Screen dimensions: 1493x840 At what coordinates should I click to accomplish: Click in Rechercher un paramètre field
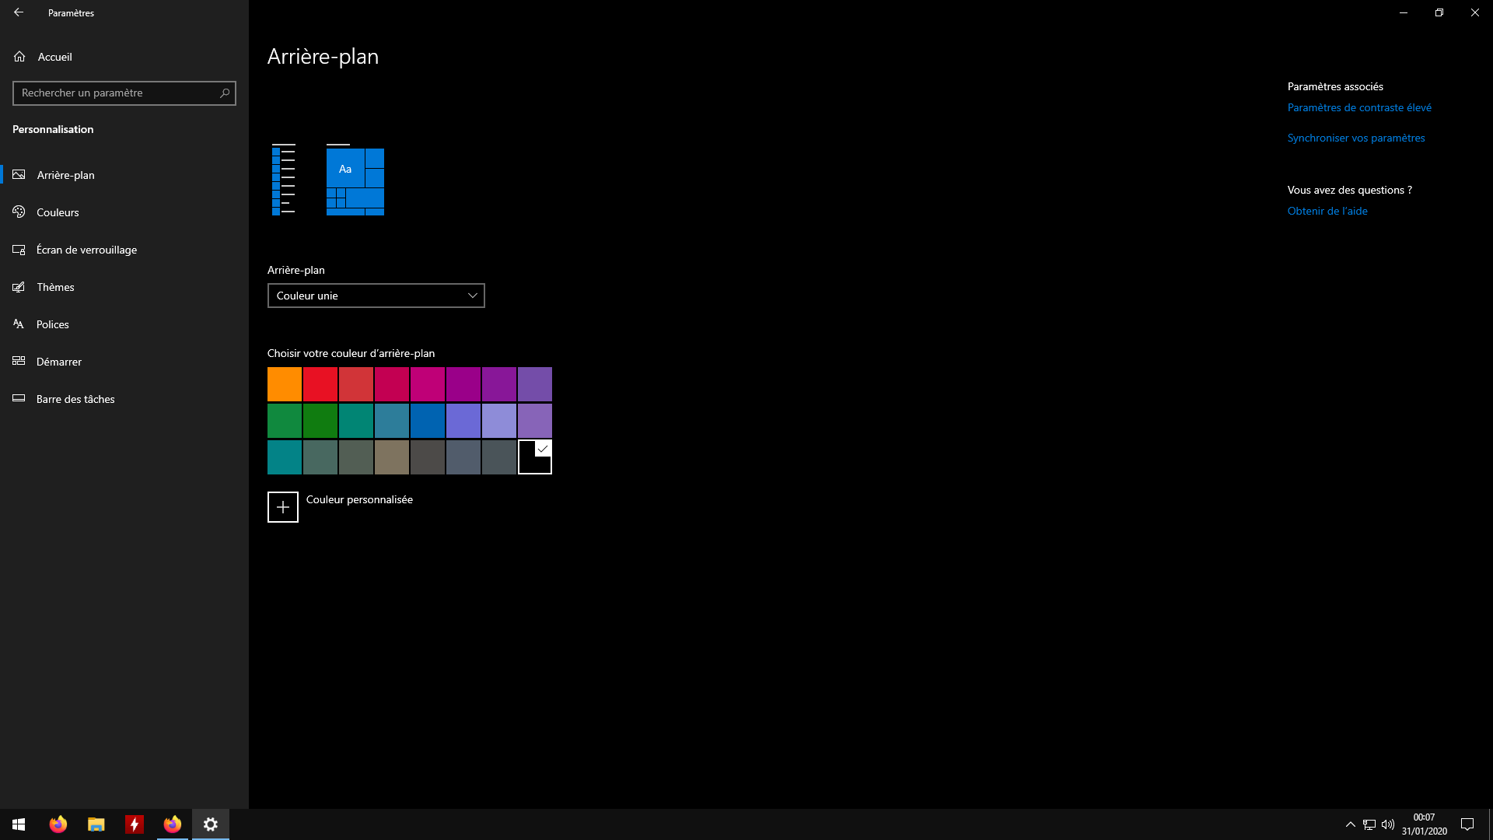point(117,93)
